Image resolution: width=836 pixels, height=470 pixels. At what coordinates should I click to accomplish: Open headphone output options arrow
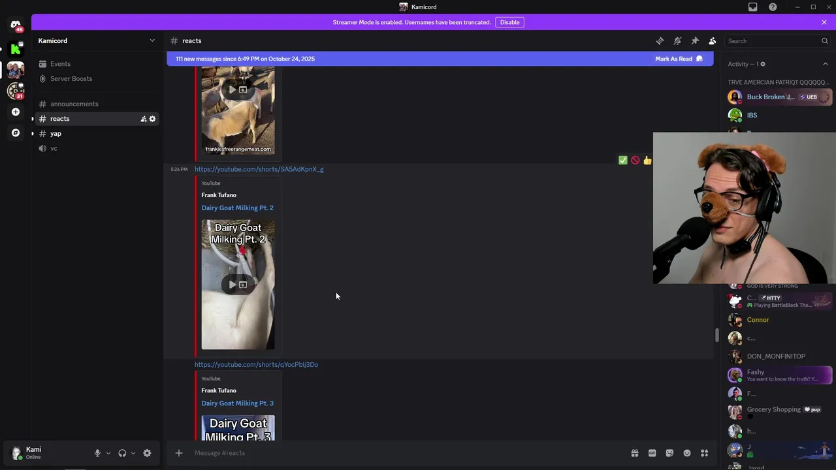[x=133, y=453]
